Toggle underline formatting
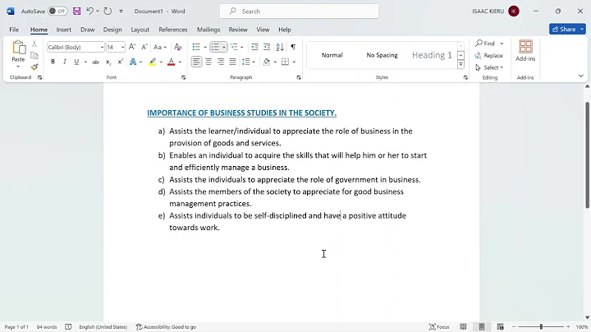The image size is (591, 332). click(x=76, y=62)
